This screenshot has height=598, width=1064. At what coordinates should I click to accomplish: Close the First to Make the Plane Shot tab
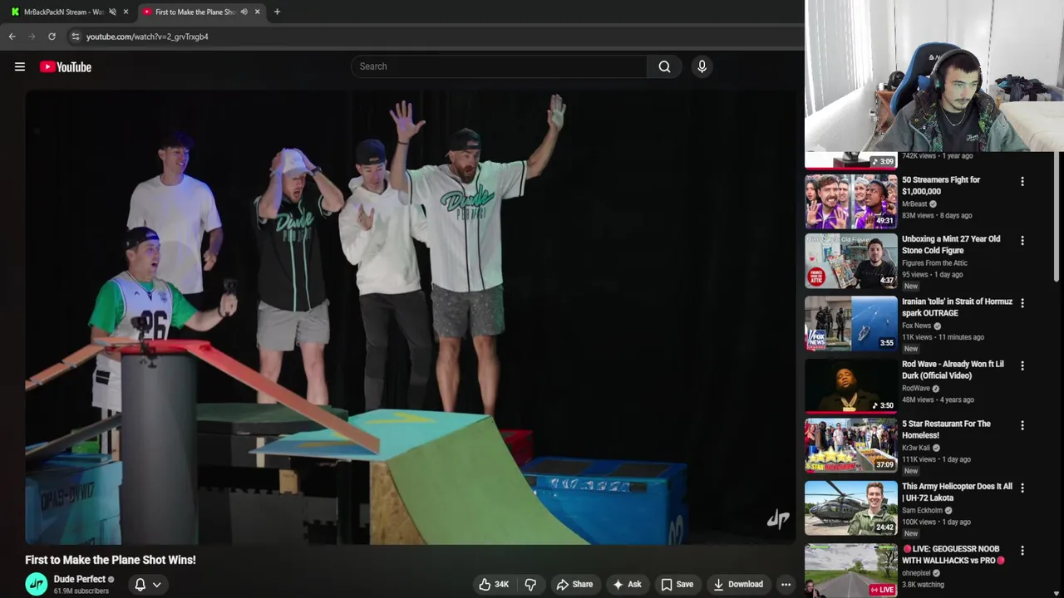point(257,12)
